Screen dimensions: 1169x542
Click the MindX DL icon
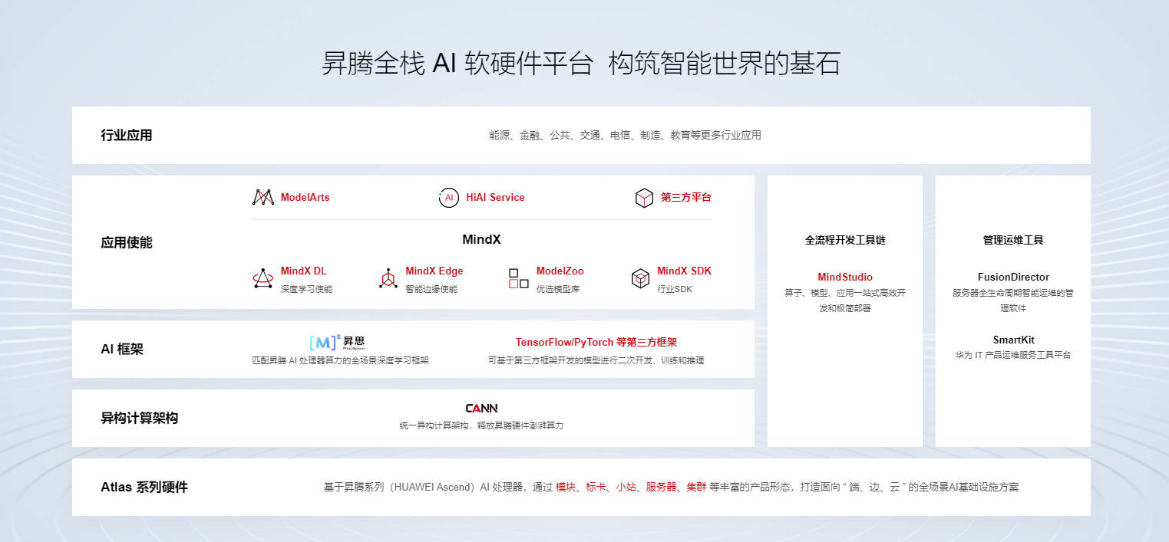coord(263,278)
